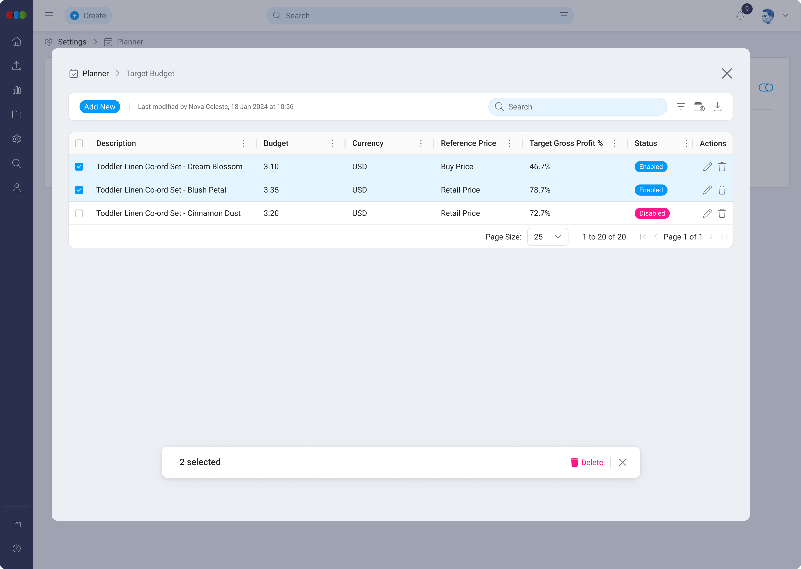Image resolution: width=801 pixels, height=569 pixels.
Task: Edit the Cinnamon Dust row with pencil icon
Action: click(x=707, y=213)
